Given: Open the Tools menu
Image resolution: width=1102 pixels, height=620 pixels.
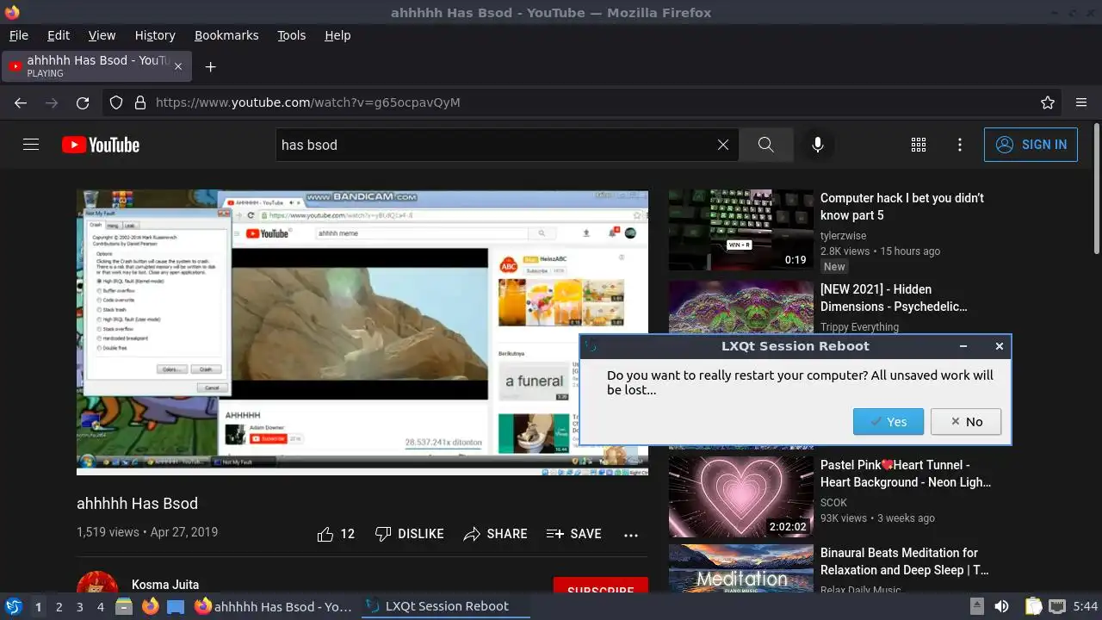Looking at the screenshot, I should (x=292, y=35).
